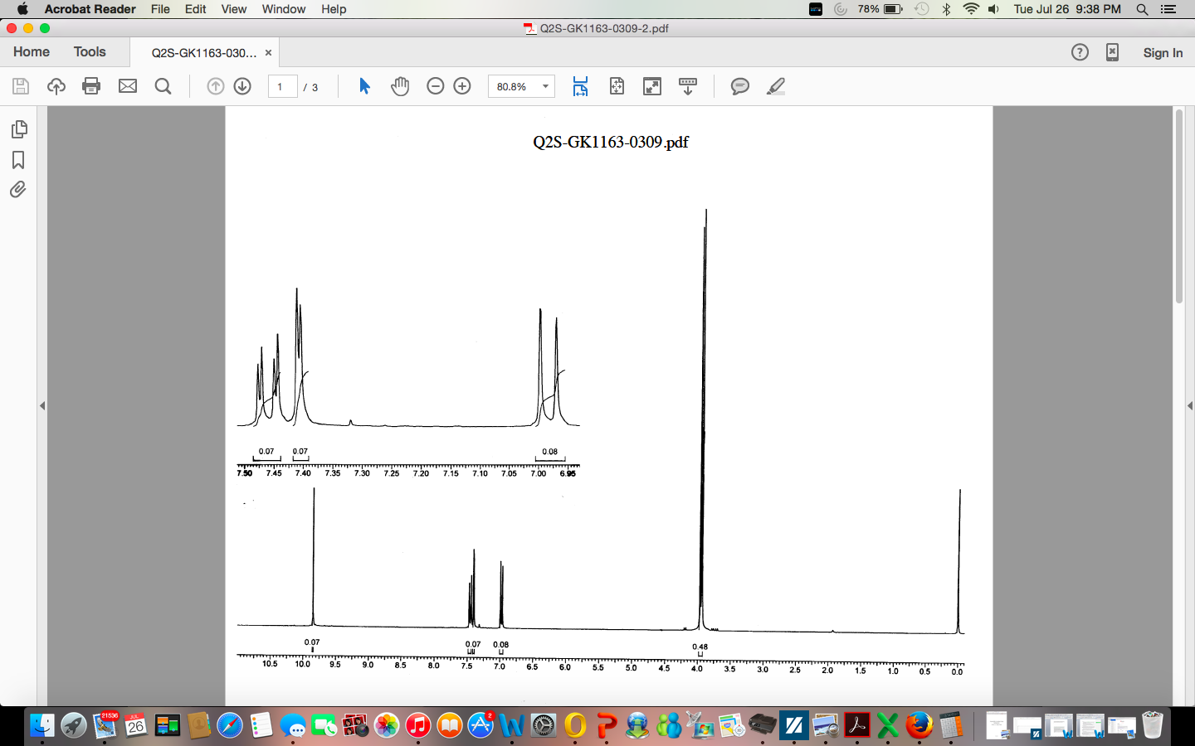The width and height of the screenshot is (1195, 746).
Task: Open the Add Comment sticky note tool
Action: 739,86
